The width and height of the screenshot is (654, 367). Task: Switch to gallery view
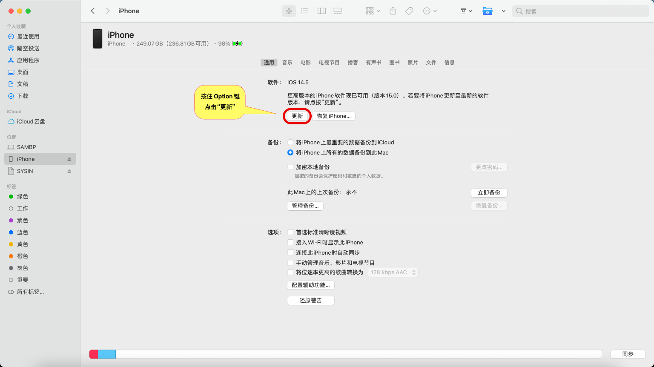(338, 11)
